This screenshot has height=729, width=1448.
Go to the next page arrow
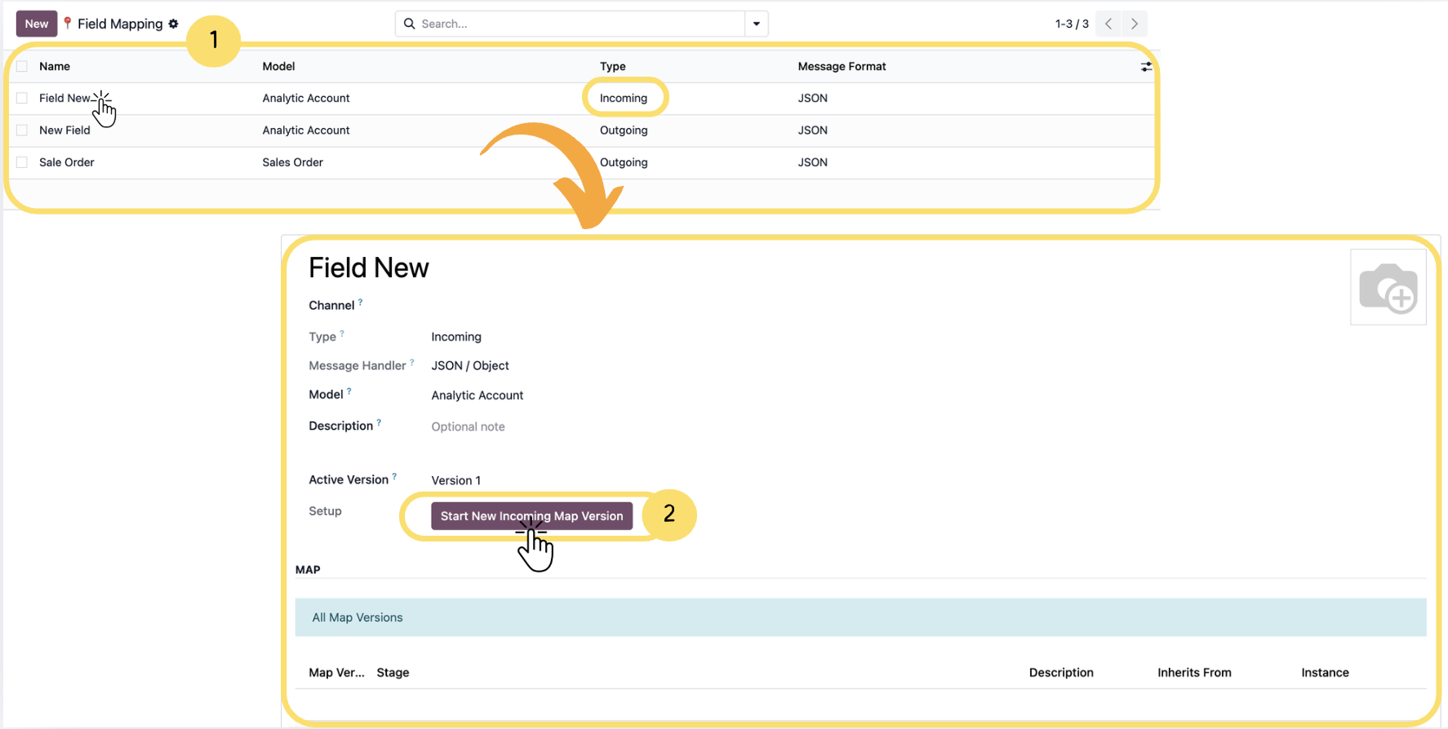point(1135,24)
